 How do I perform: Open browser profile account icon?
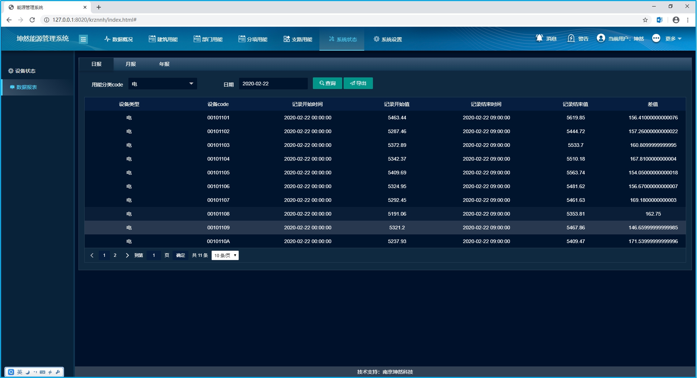[x=676, y=20]
